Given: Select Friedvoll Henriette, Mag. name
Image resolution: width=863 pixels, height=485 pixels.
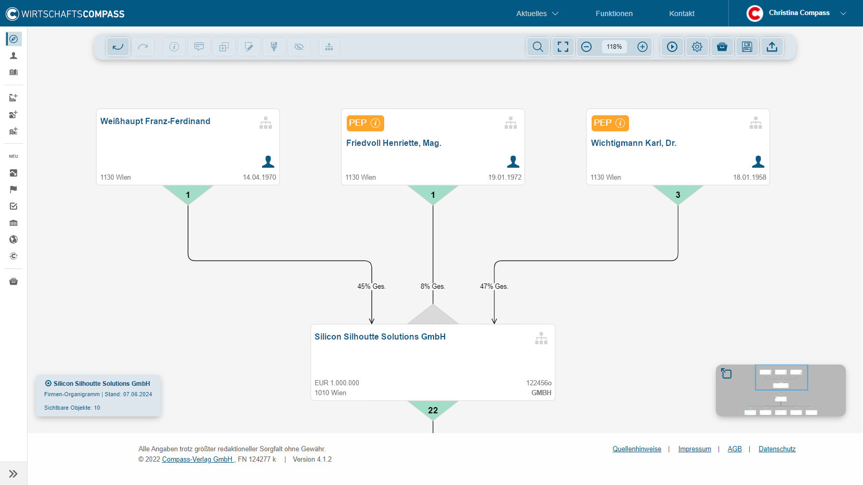Looking at the screenshot, I should point(394,143).
